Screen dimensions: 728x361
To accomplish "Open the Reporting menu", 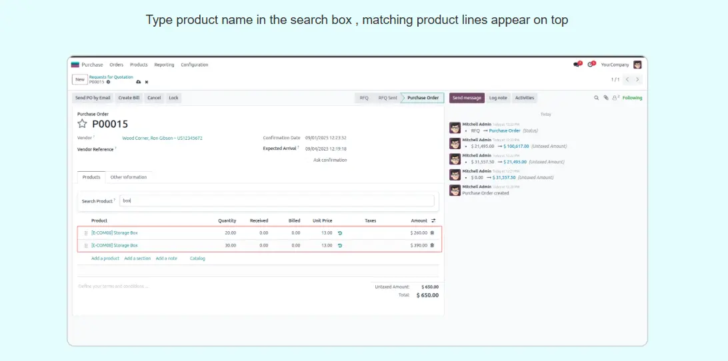I will pos(164,65).
